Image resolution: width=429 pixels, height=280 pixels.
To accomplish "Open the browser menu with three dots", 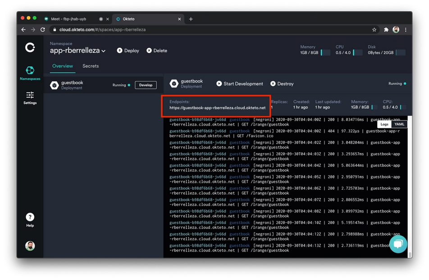I will point(406,29).
